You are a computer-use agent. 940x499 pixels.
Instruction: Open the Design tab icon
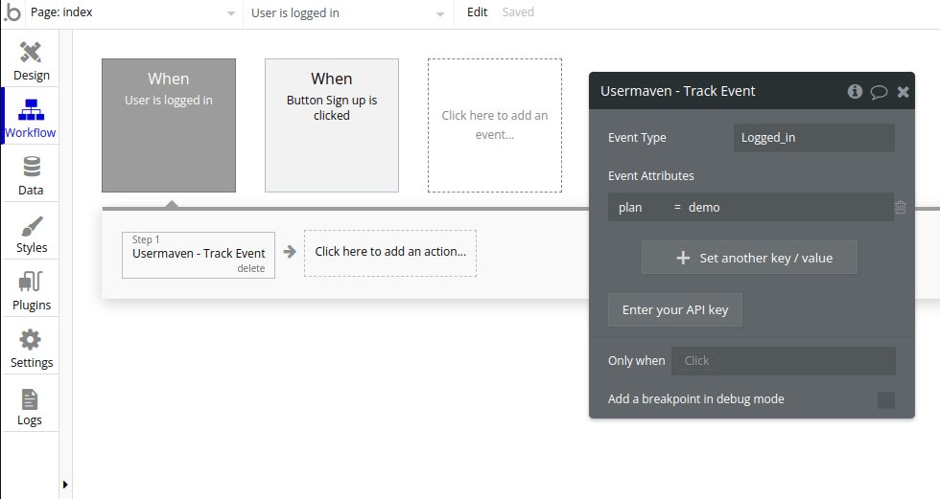coord(31,52)
